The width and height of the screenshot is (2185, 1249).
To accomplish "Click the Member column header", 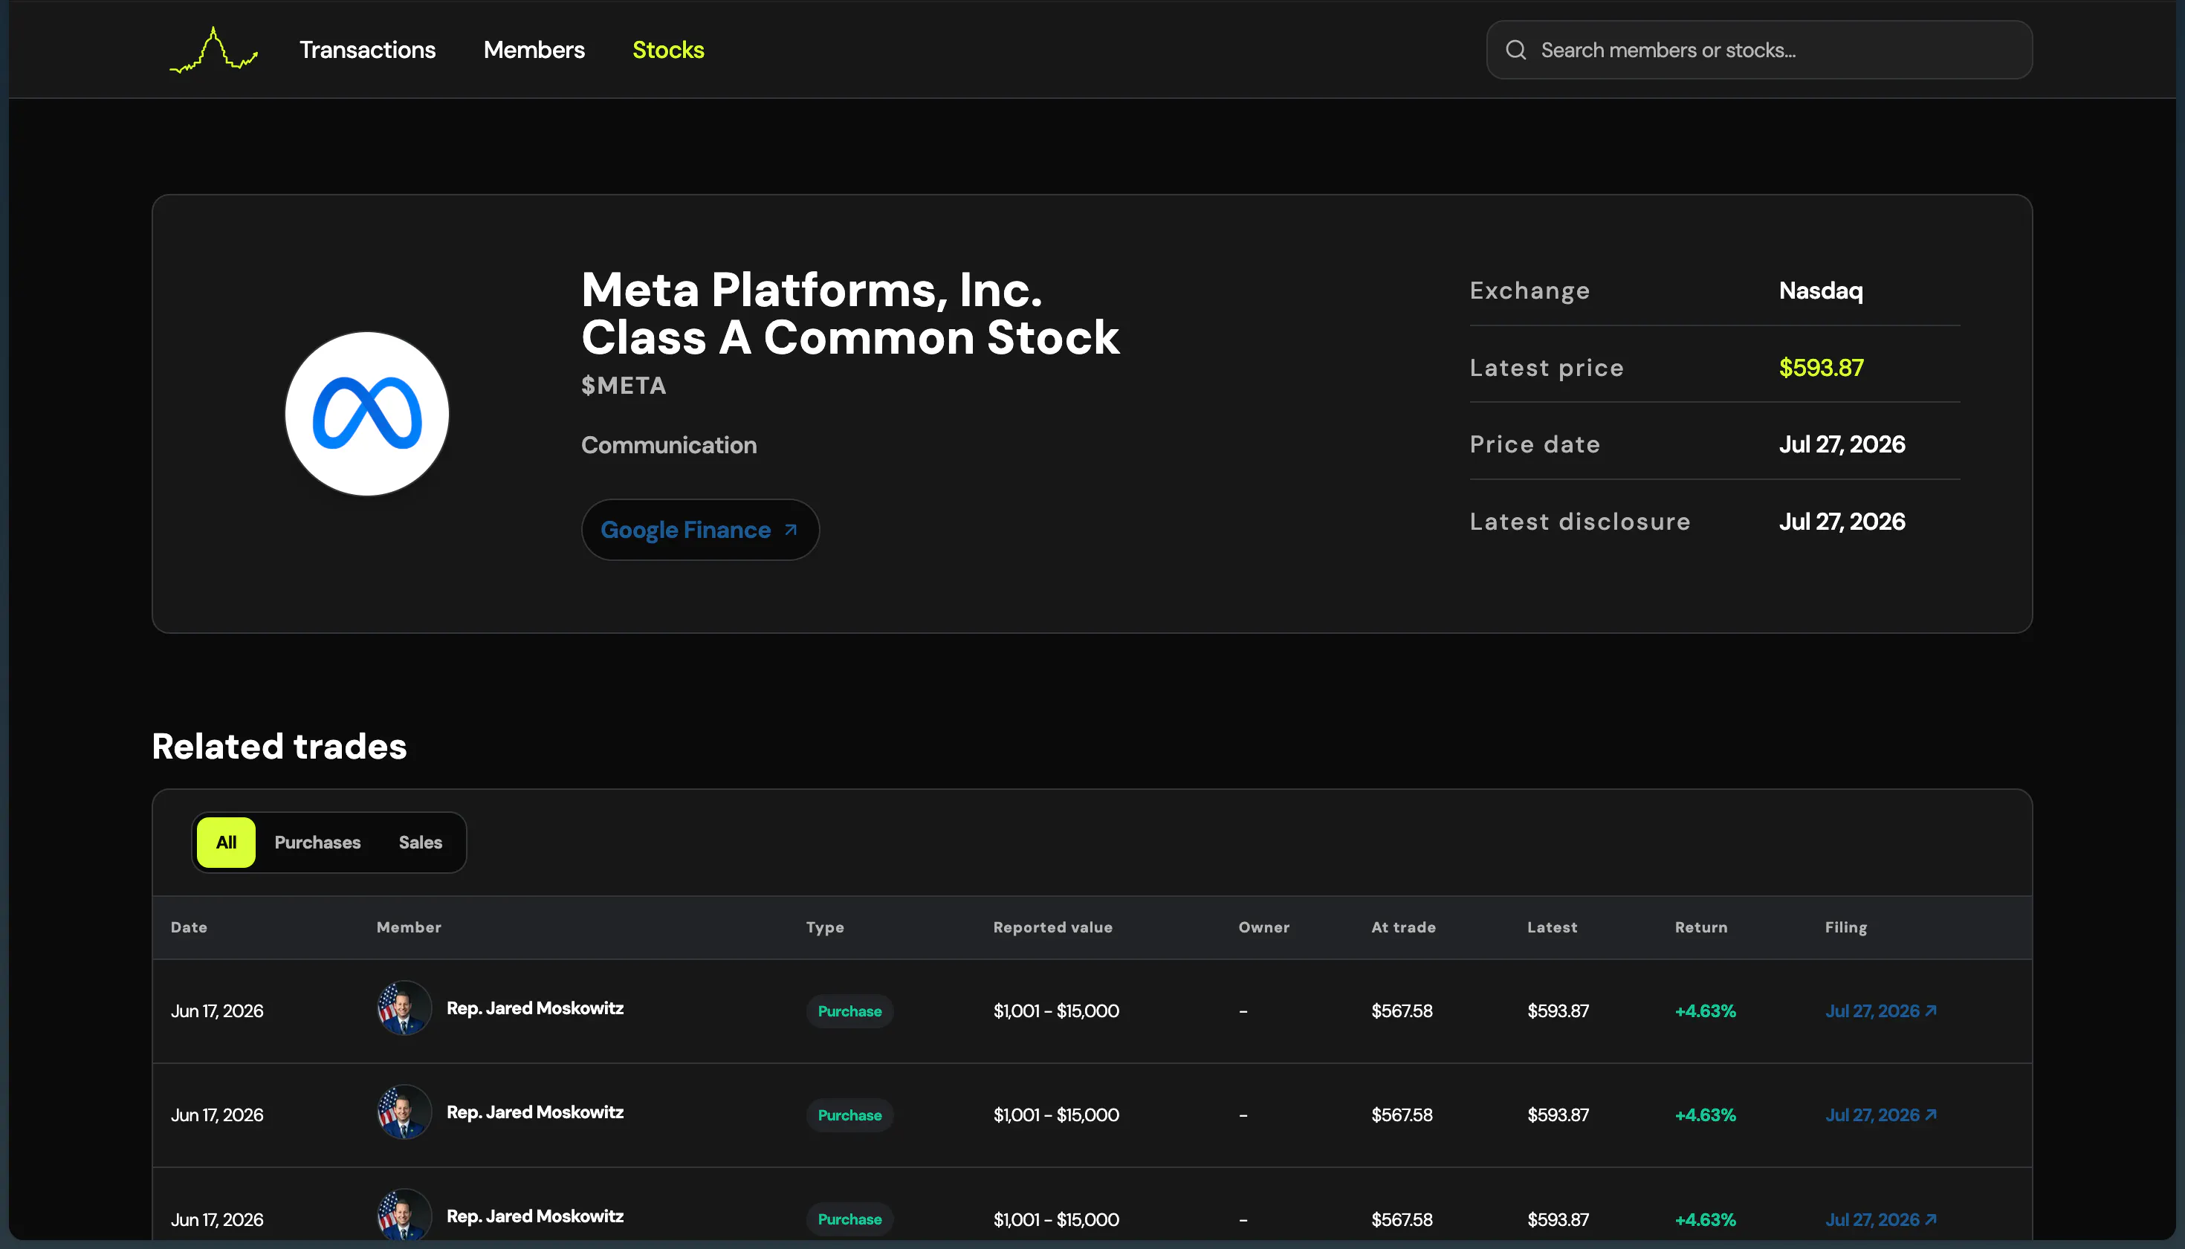I will coord(408,927).
